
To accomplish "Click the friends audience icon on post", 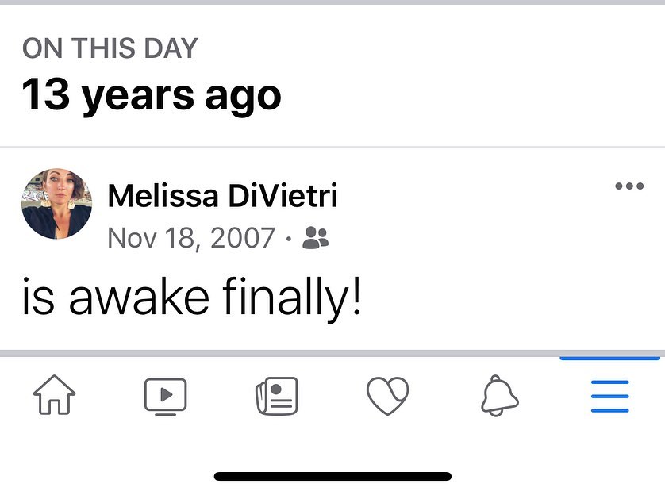I will 317,237.
